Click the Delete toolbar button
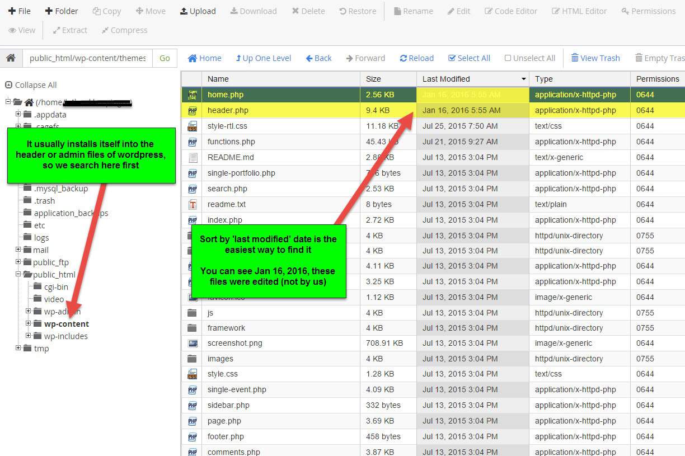The height and width of the screenshot is (456, 685). click(x=308, y=11)
